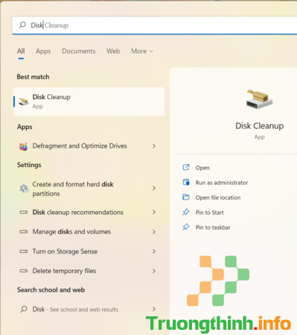Click storage icon beside Disk cleanup recommendations
The image size is (297, 335).
pos(24,212)
